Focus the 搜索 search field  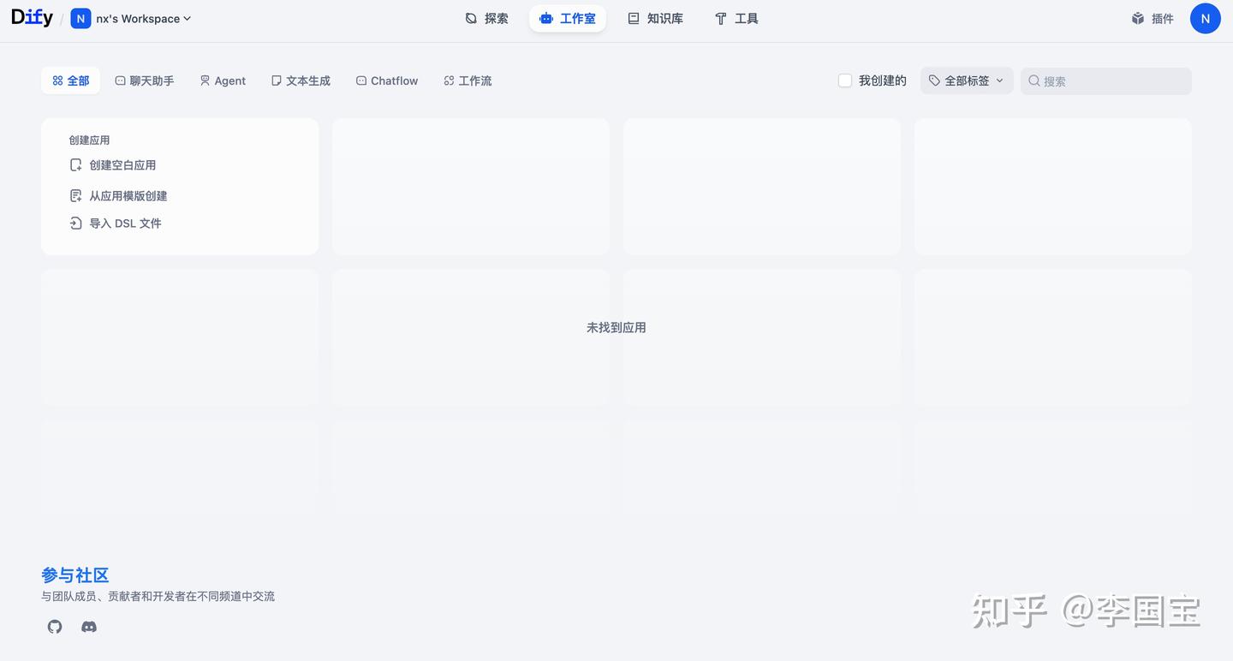pyautogui.click(x=1106, y=81)
